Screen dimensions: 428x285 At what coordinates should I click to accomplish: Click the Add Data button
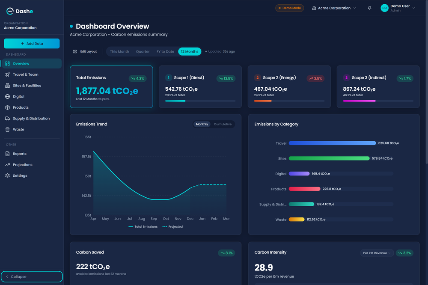(32, 43)
